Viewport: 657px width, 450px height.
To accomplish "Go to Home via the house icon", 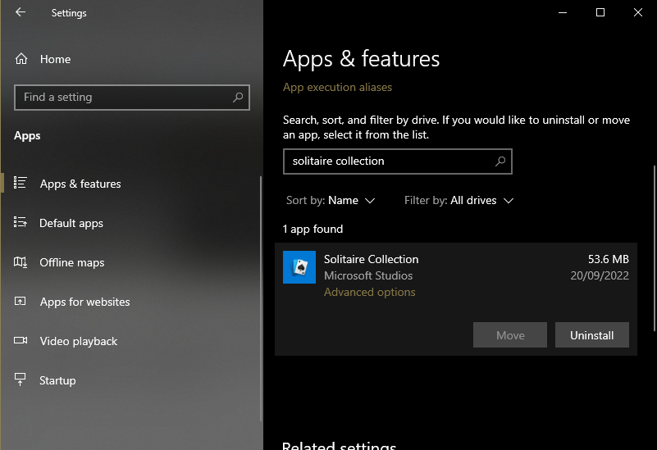I will (21, 59).
